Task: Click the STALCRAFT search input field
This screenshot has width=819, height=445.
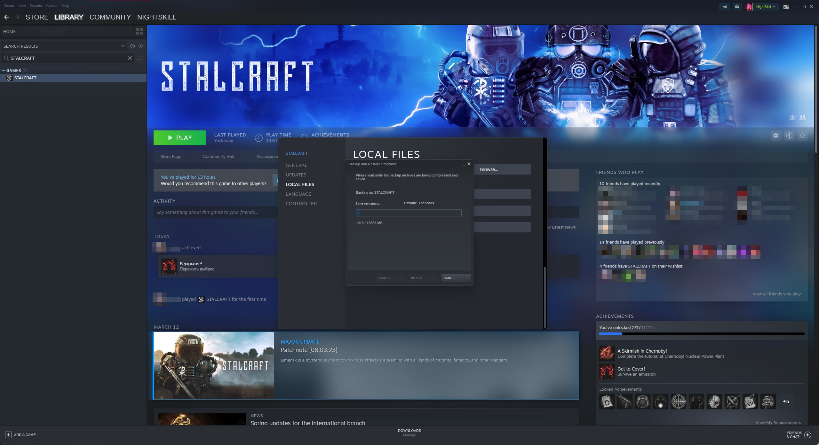Action: point(68,58)
